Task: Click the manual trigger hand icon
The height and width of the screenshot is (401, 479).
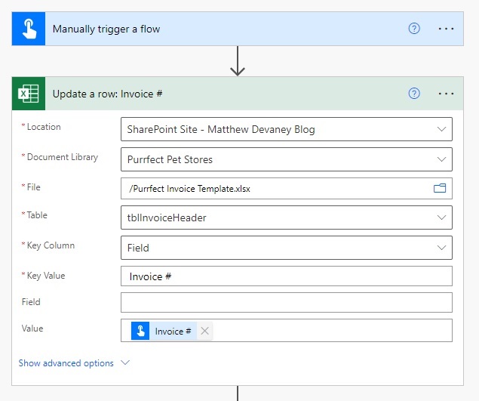Action: click(29, 29)
